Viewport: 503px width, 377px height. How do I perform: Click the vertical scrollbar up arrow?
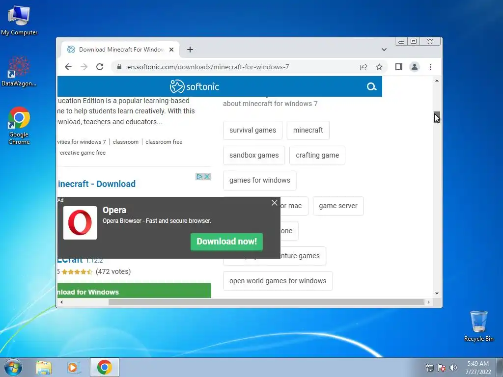pos(437,81)
